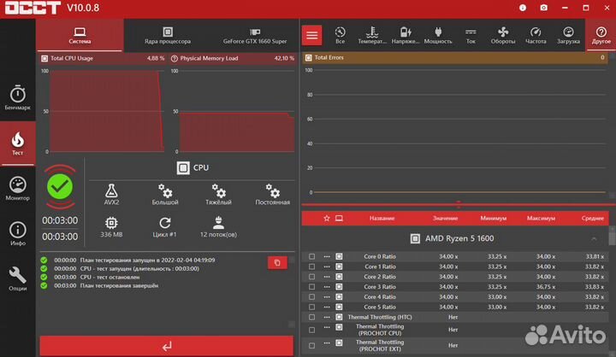Click the Total CPU Usage graph header
Screen dimensions: 616x357
tap(103, 58)
